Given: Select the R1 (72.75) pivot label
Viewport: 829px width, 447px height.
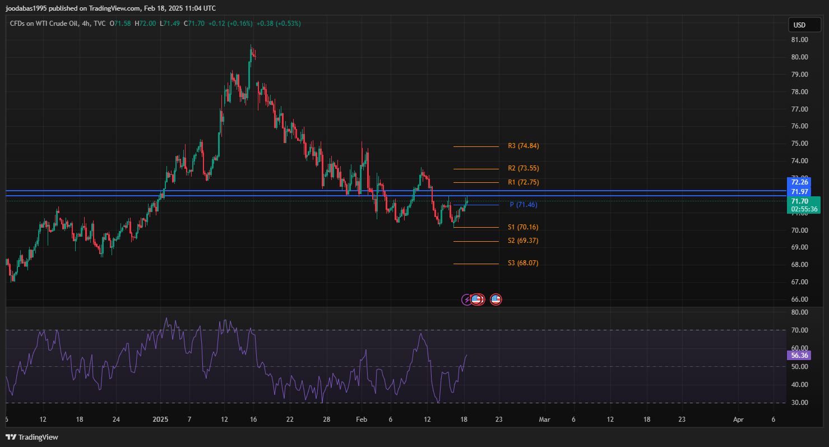Looking at the screenshot, I should click(523, 182).
